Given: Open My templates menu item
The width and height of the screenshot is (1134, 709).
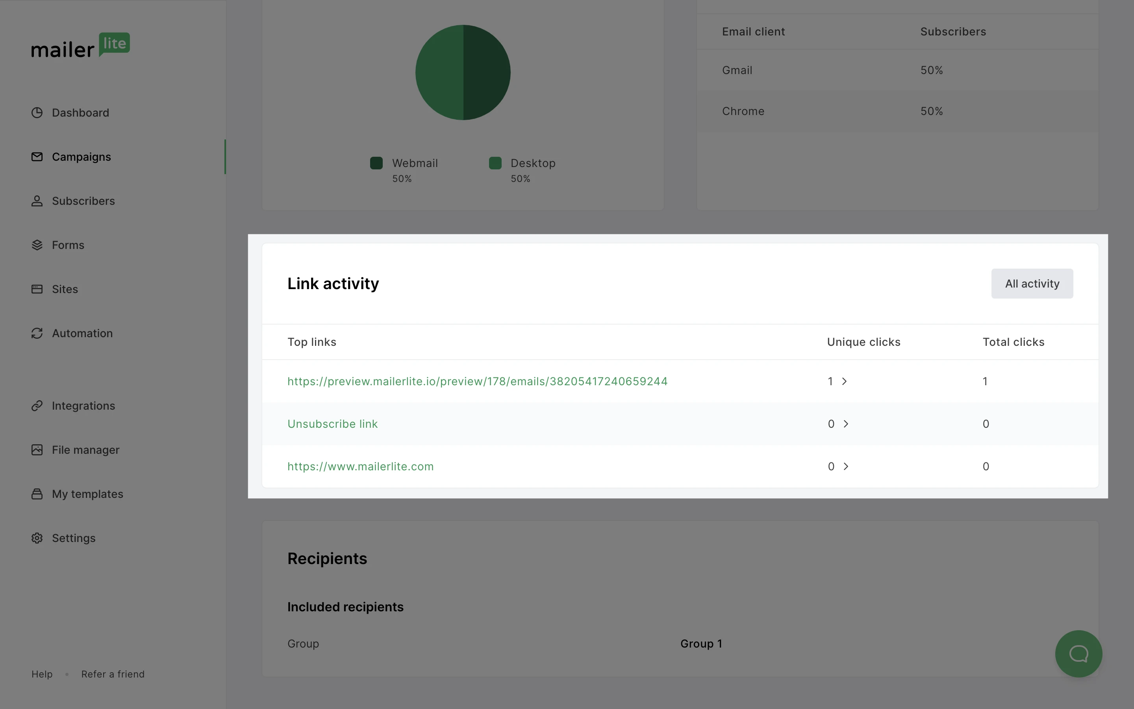Looking at the screenshot, I should click(87, 494).
